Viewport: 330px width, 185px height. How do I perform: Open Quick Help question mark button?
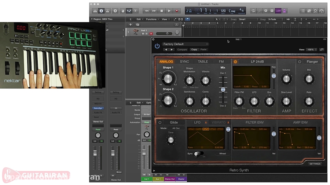coord(115,11)
